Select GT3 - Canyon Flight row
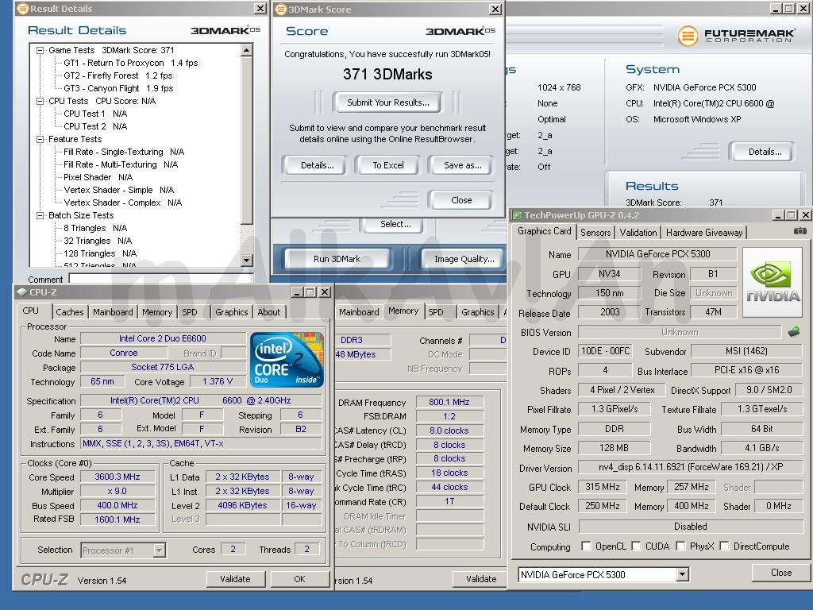Screen dimensions: 813x610 click(x=119, y=88)
